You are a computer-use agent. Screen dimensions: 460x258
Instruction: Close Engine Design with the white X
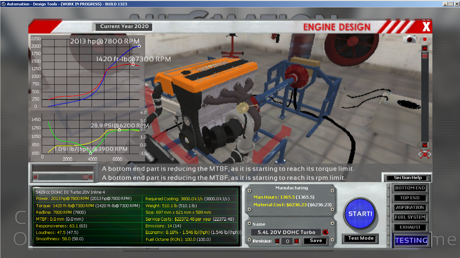point(426,27)
